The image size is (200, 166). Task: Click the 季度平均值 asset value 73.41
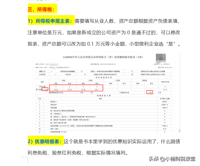[x=165, y=90]
